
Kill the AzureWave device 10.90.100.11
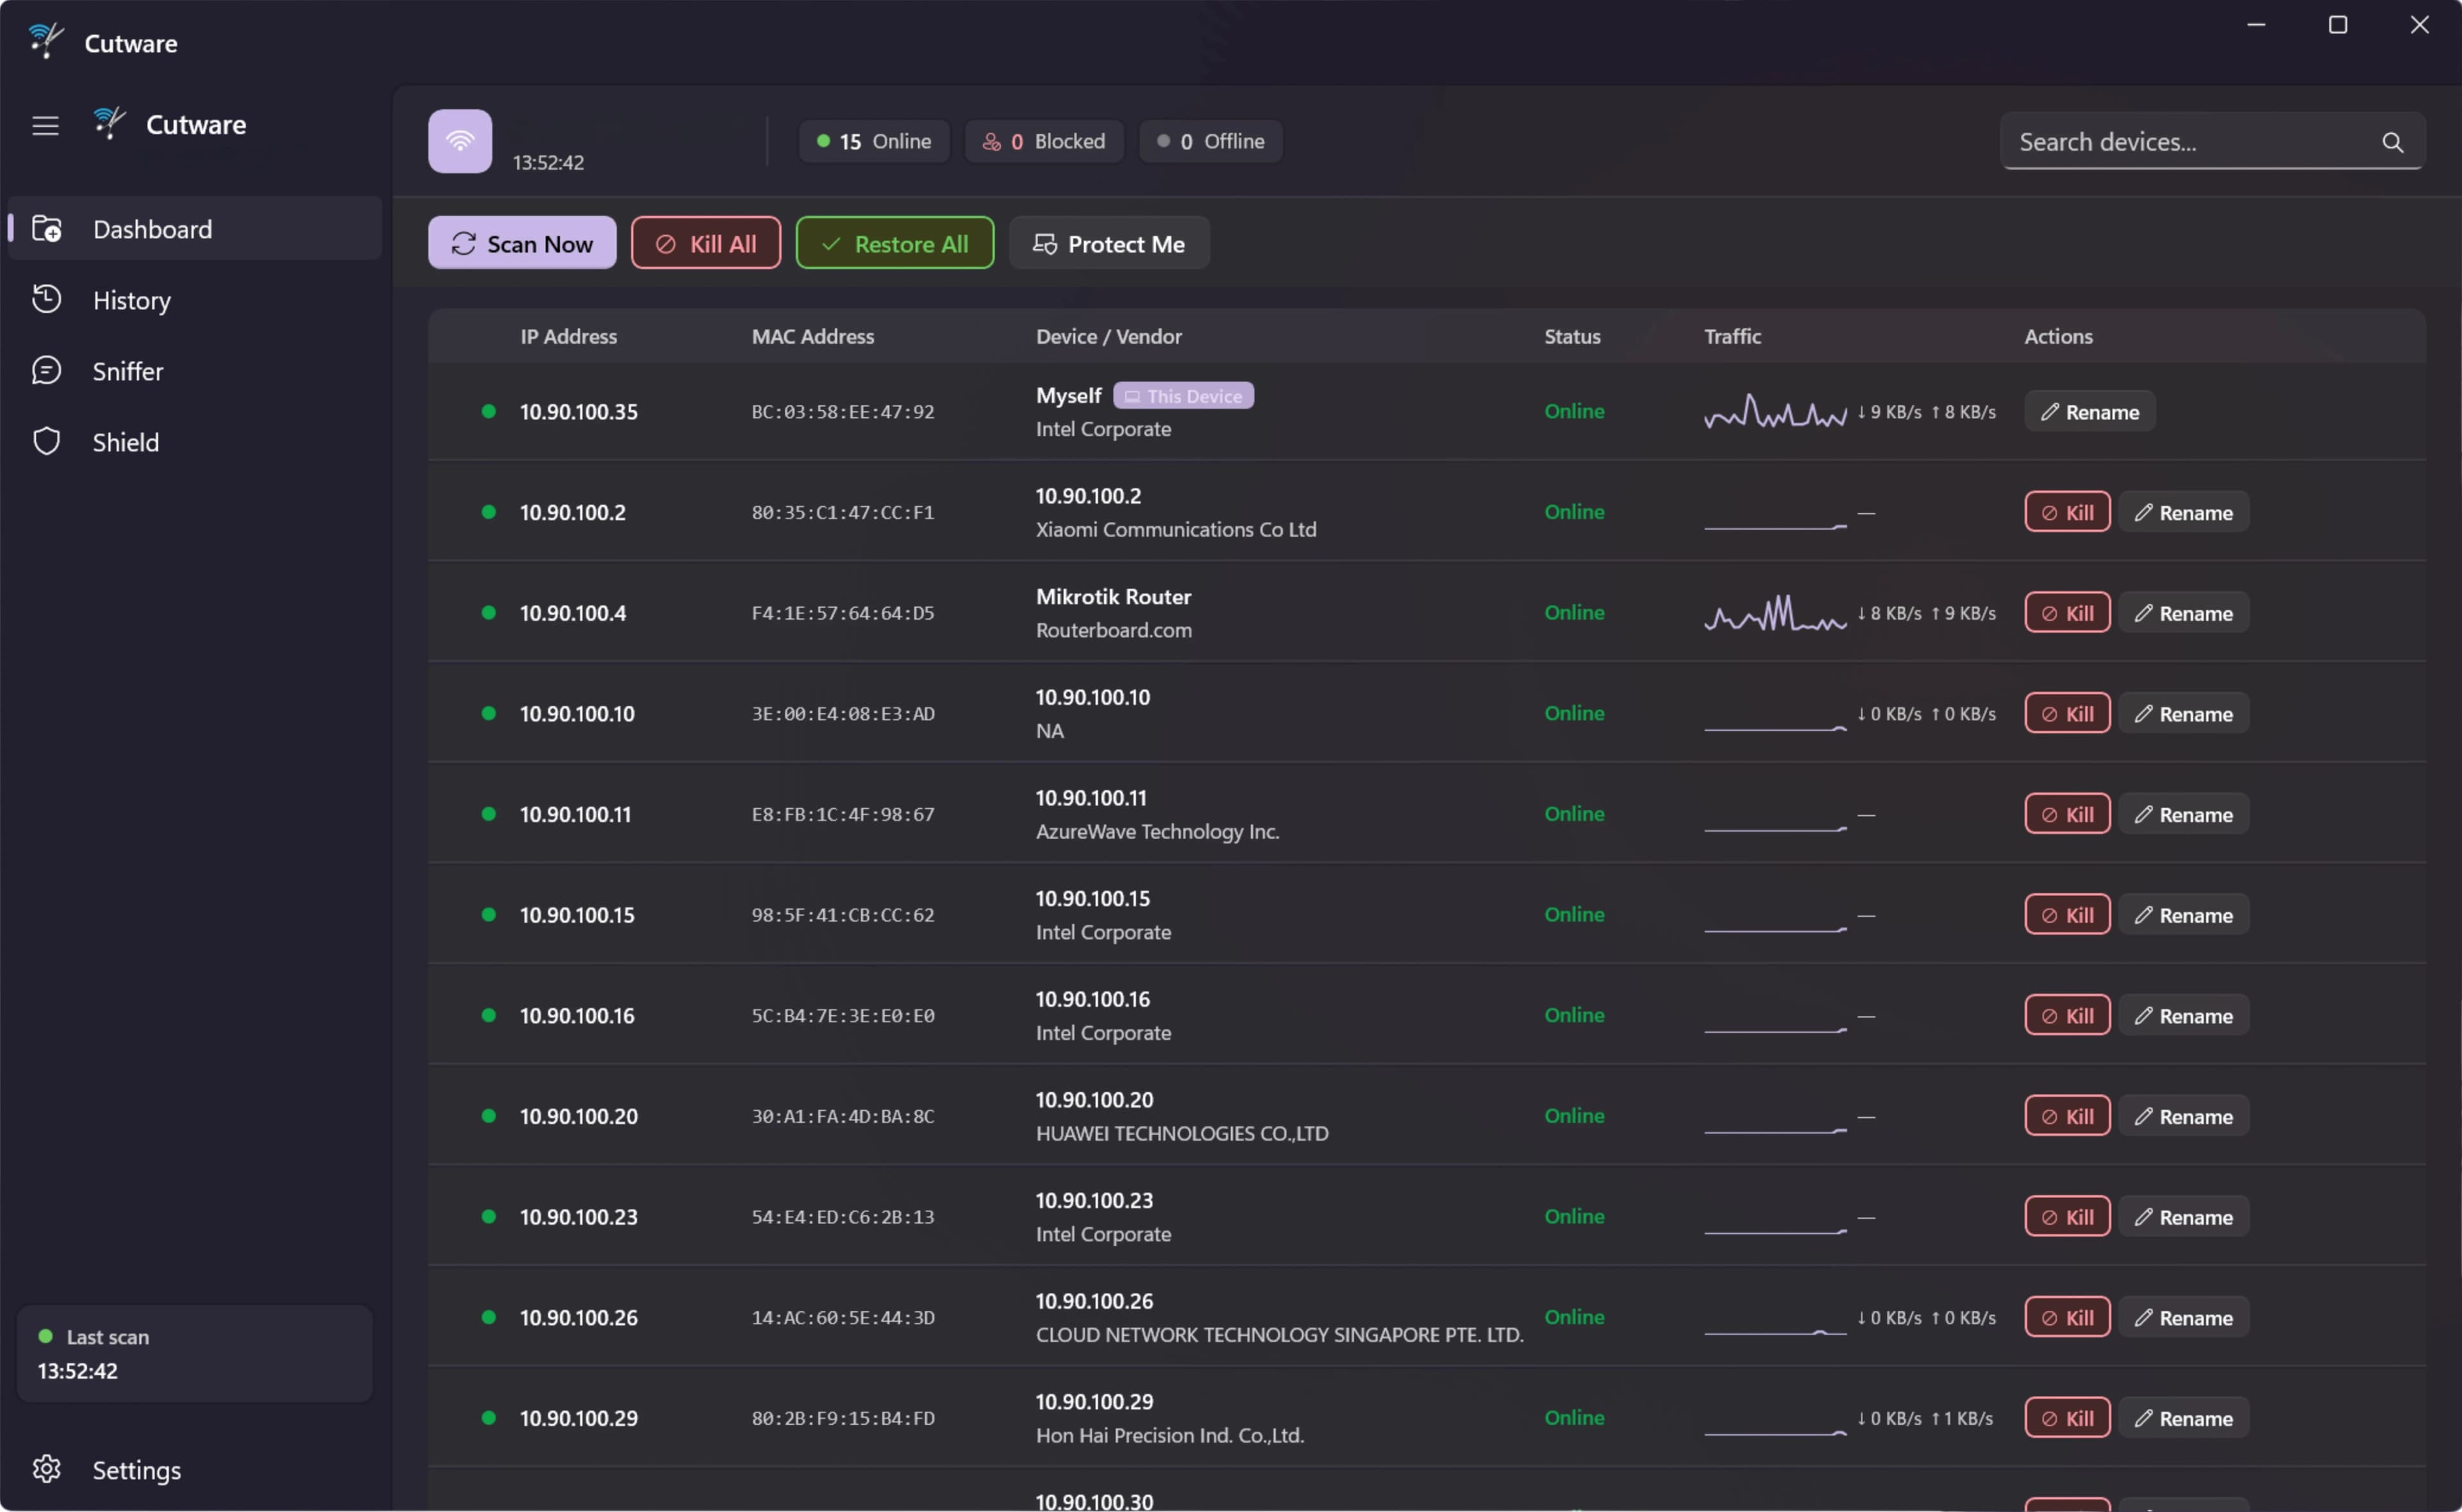(x=2067, y=814)
